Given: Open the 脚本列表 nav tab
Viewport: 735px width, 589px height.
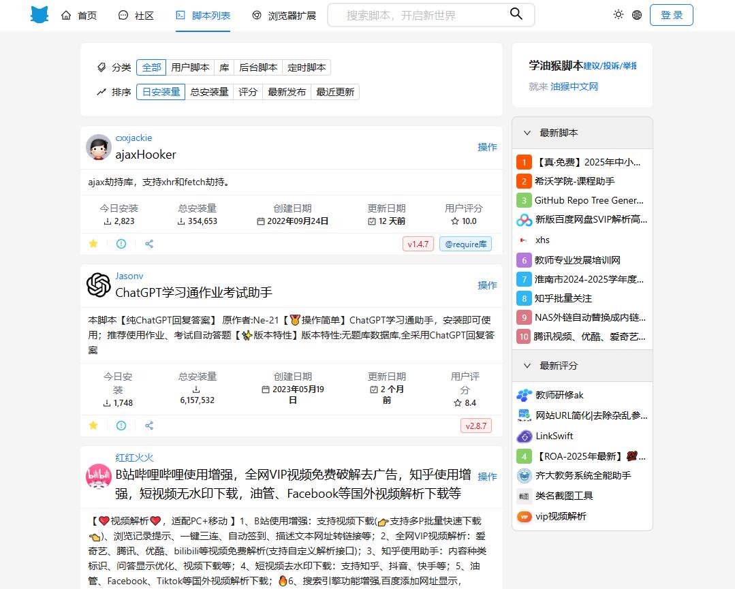Looking at the screenshot, I should pos(203,16).
